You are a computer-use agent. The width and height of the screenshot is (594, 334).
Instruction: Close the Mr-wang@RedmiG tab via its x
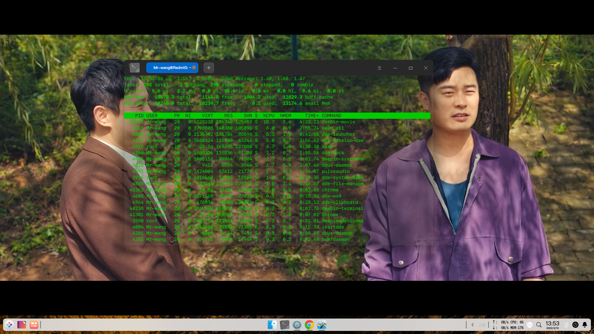click(x=194, y=68)
